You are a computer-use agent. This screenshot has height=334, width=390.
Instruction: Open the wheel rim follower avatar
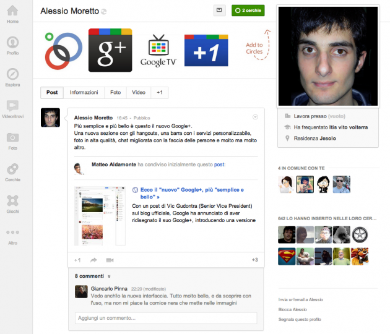[x=360, y=234]
